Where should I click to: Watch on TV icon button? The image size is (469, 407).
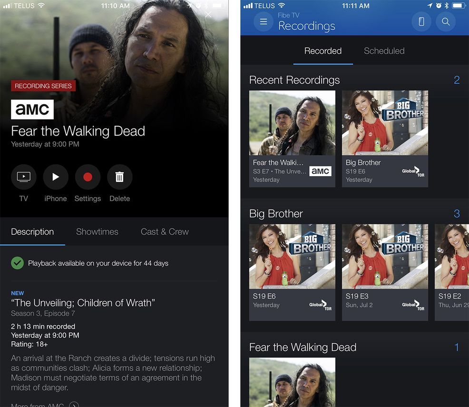point(24,177)
